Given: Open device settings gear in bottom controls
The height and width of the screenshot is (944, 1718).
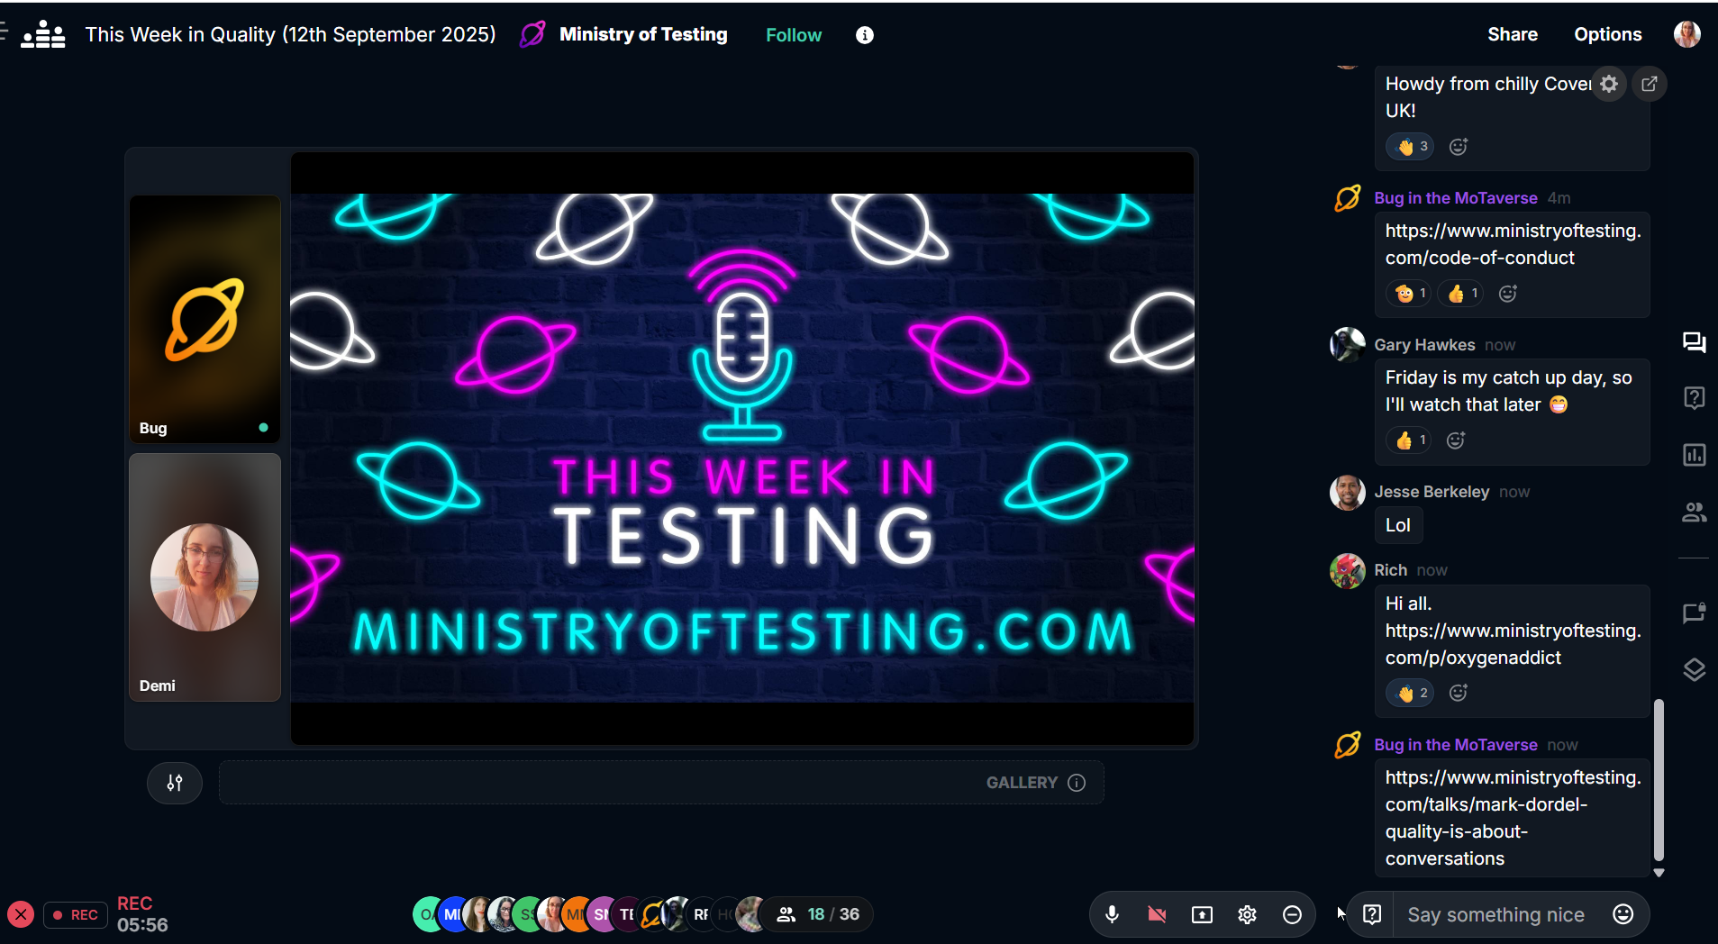Looking at the screenshot, I should 1247,914.
